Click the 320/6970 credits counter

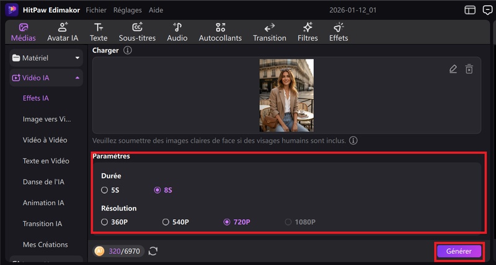[x=125, y=251]
